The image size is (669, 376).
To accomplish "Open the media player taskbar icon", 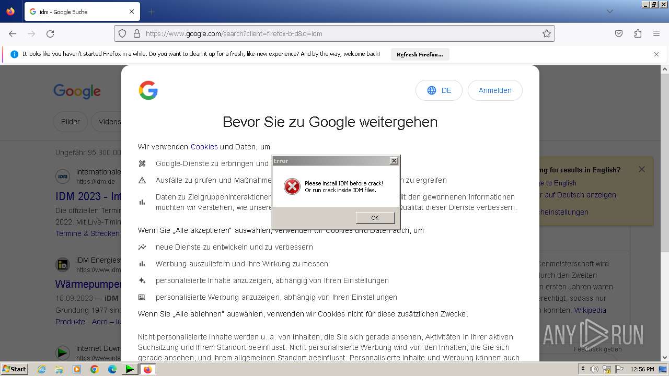I will click(77, 369).
